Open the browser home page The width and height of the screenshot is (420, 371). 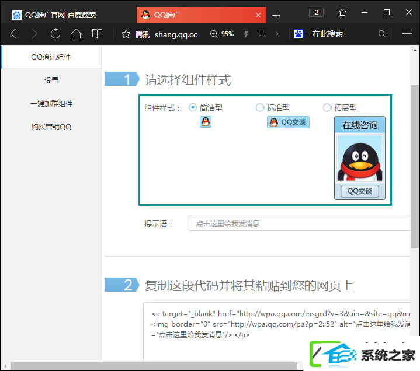tap(76, 34)
